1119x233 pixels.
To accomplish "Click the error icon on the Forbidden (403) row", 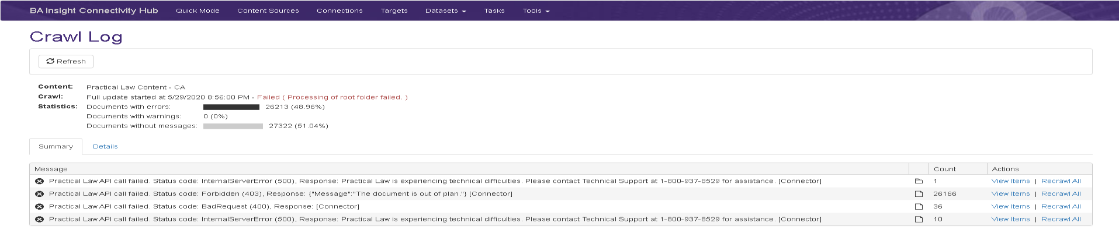I will [x=39, y=194].
